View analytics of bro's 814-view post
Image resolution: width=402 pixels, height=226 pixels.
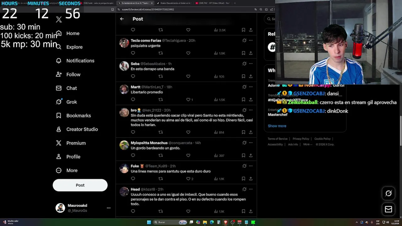(219, 132)
